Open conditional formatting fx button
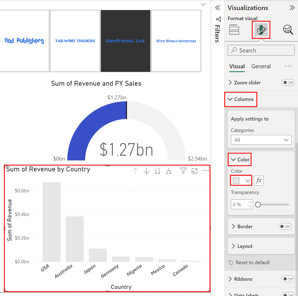Screen dimensions: 298x296 point(259,180)
